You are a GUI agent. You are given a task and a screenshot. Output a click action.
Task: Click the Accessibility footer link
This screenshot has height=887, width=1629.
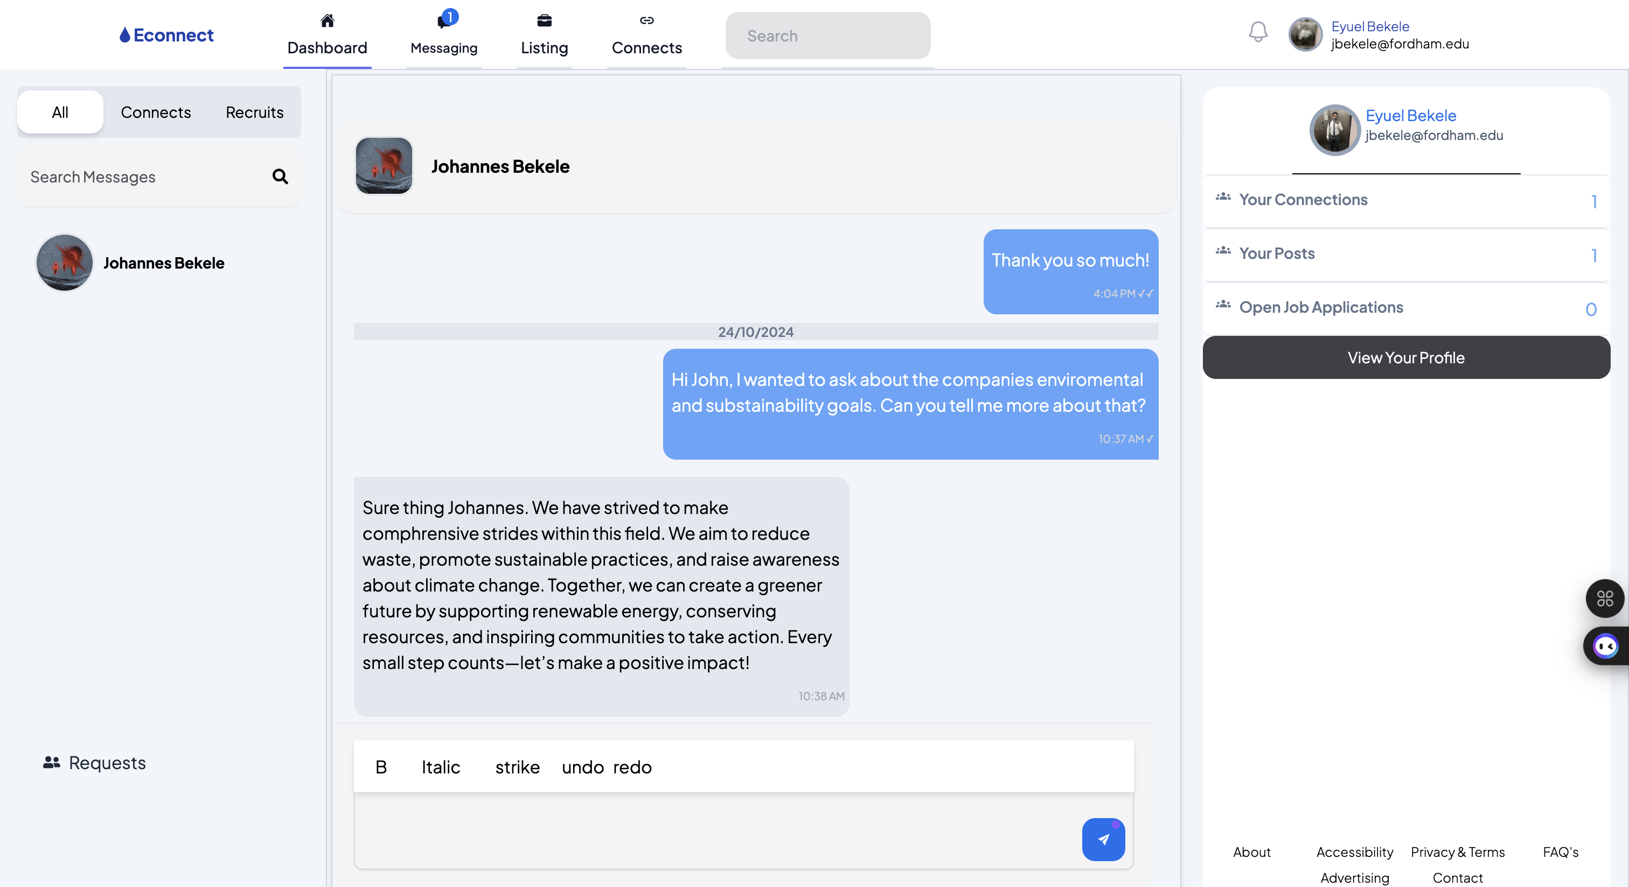[x=1355, y=851]
